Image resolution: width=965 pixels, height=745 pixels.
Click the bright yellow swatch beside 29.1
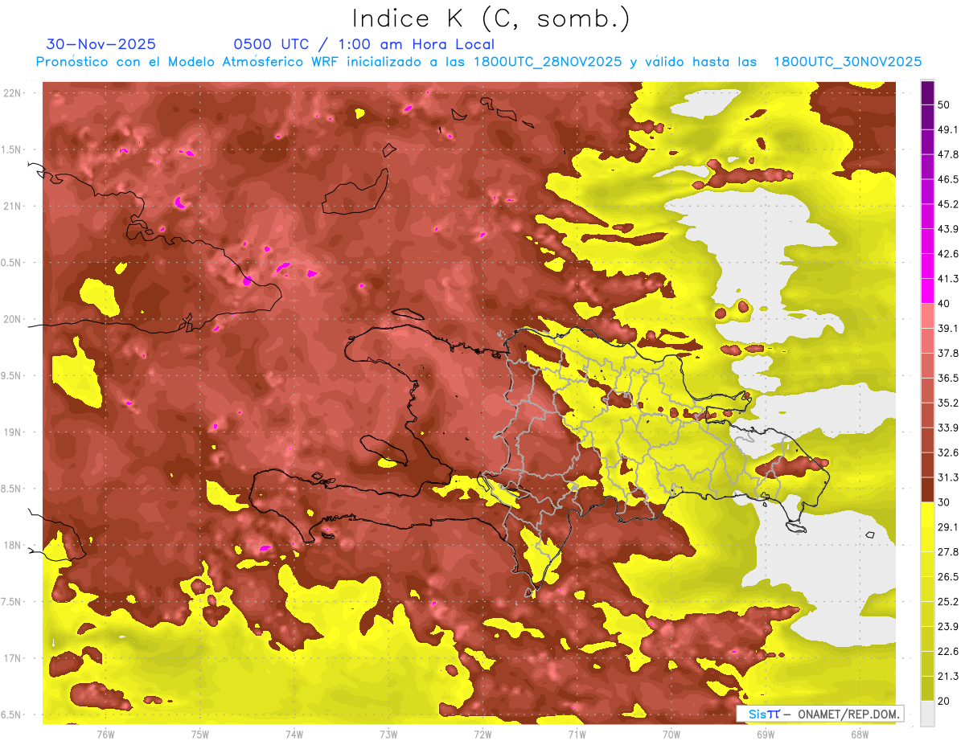pos(928,514)
